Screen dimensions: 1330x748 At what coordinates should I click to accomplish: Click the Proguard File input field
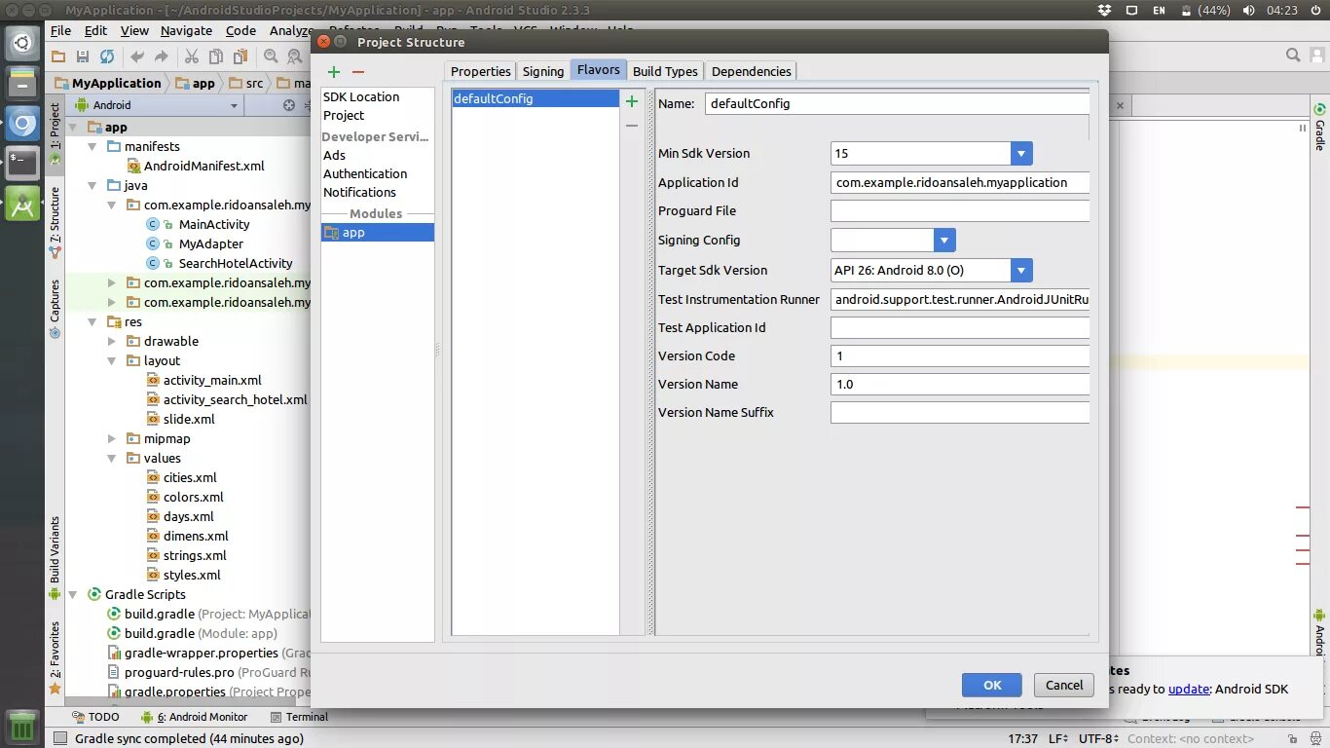[960, 210]
